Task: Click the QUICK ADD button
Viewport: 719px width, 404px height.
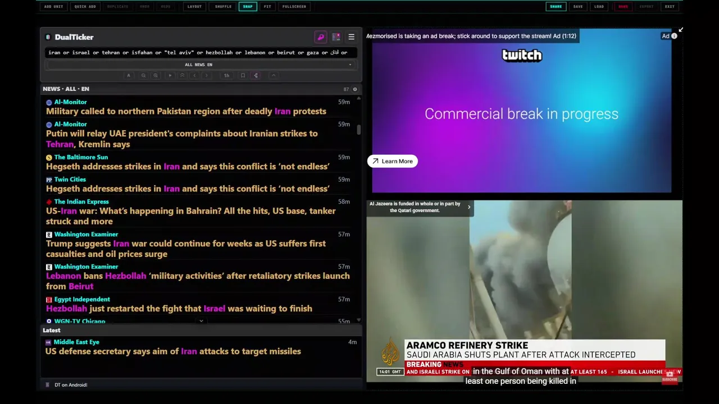Action: coord(85,7)
